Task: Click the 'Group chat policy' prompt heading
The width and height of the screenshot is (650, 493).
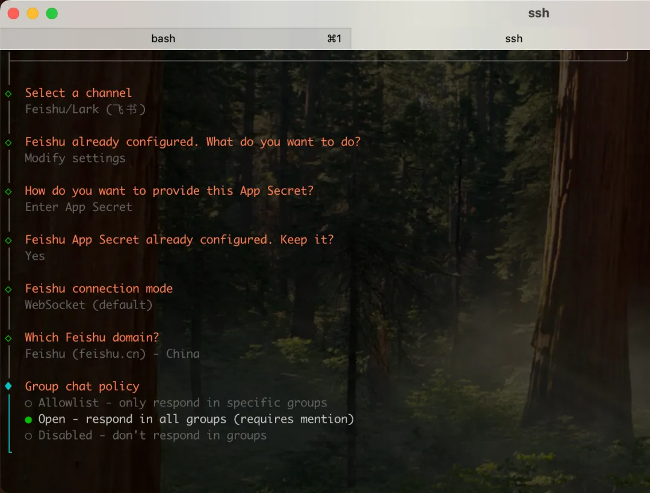Action: [x=82, y=386]
